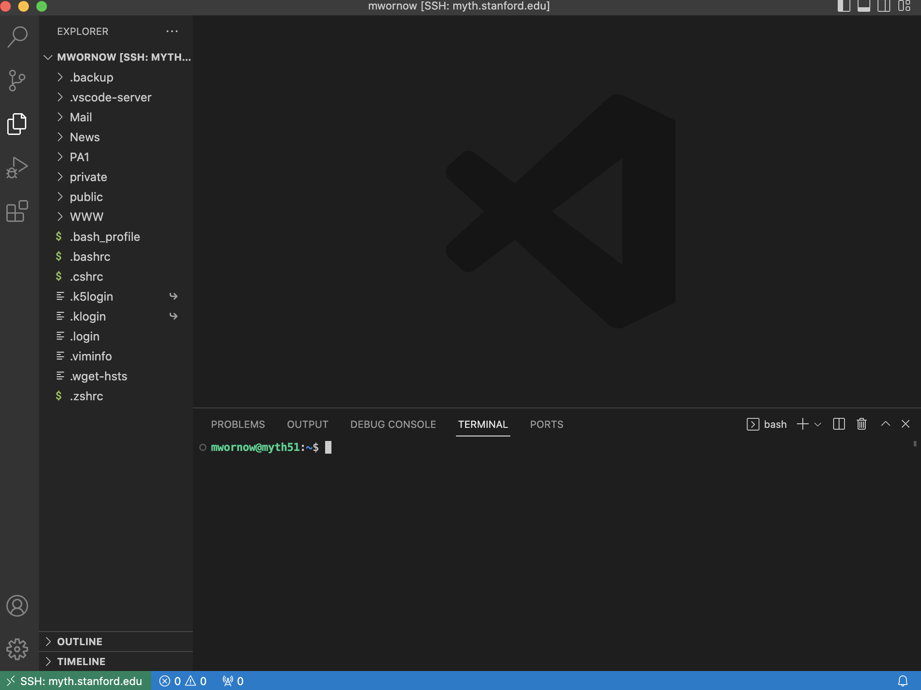921x690 pixels.
Task: Expand the OUTLINE section
Action: (116, 642)
